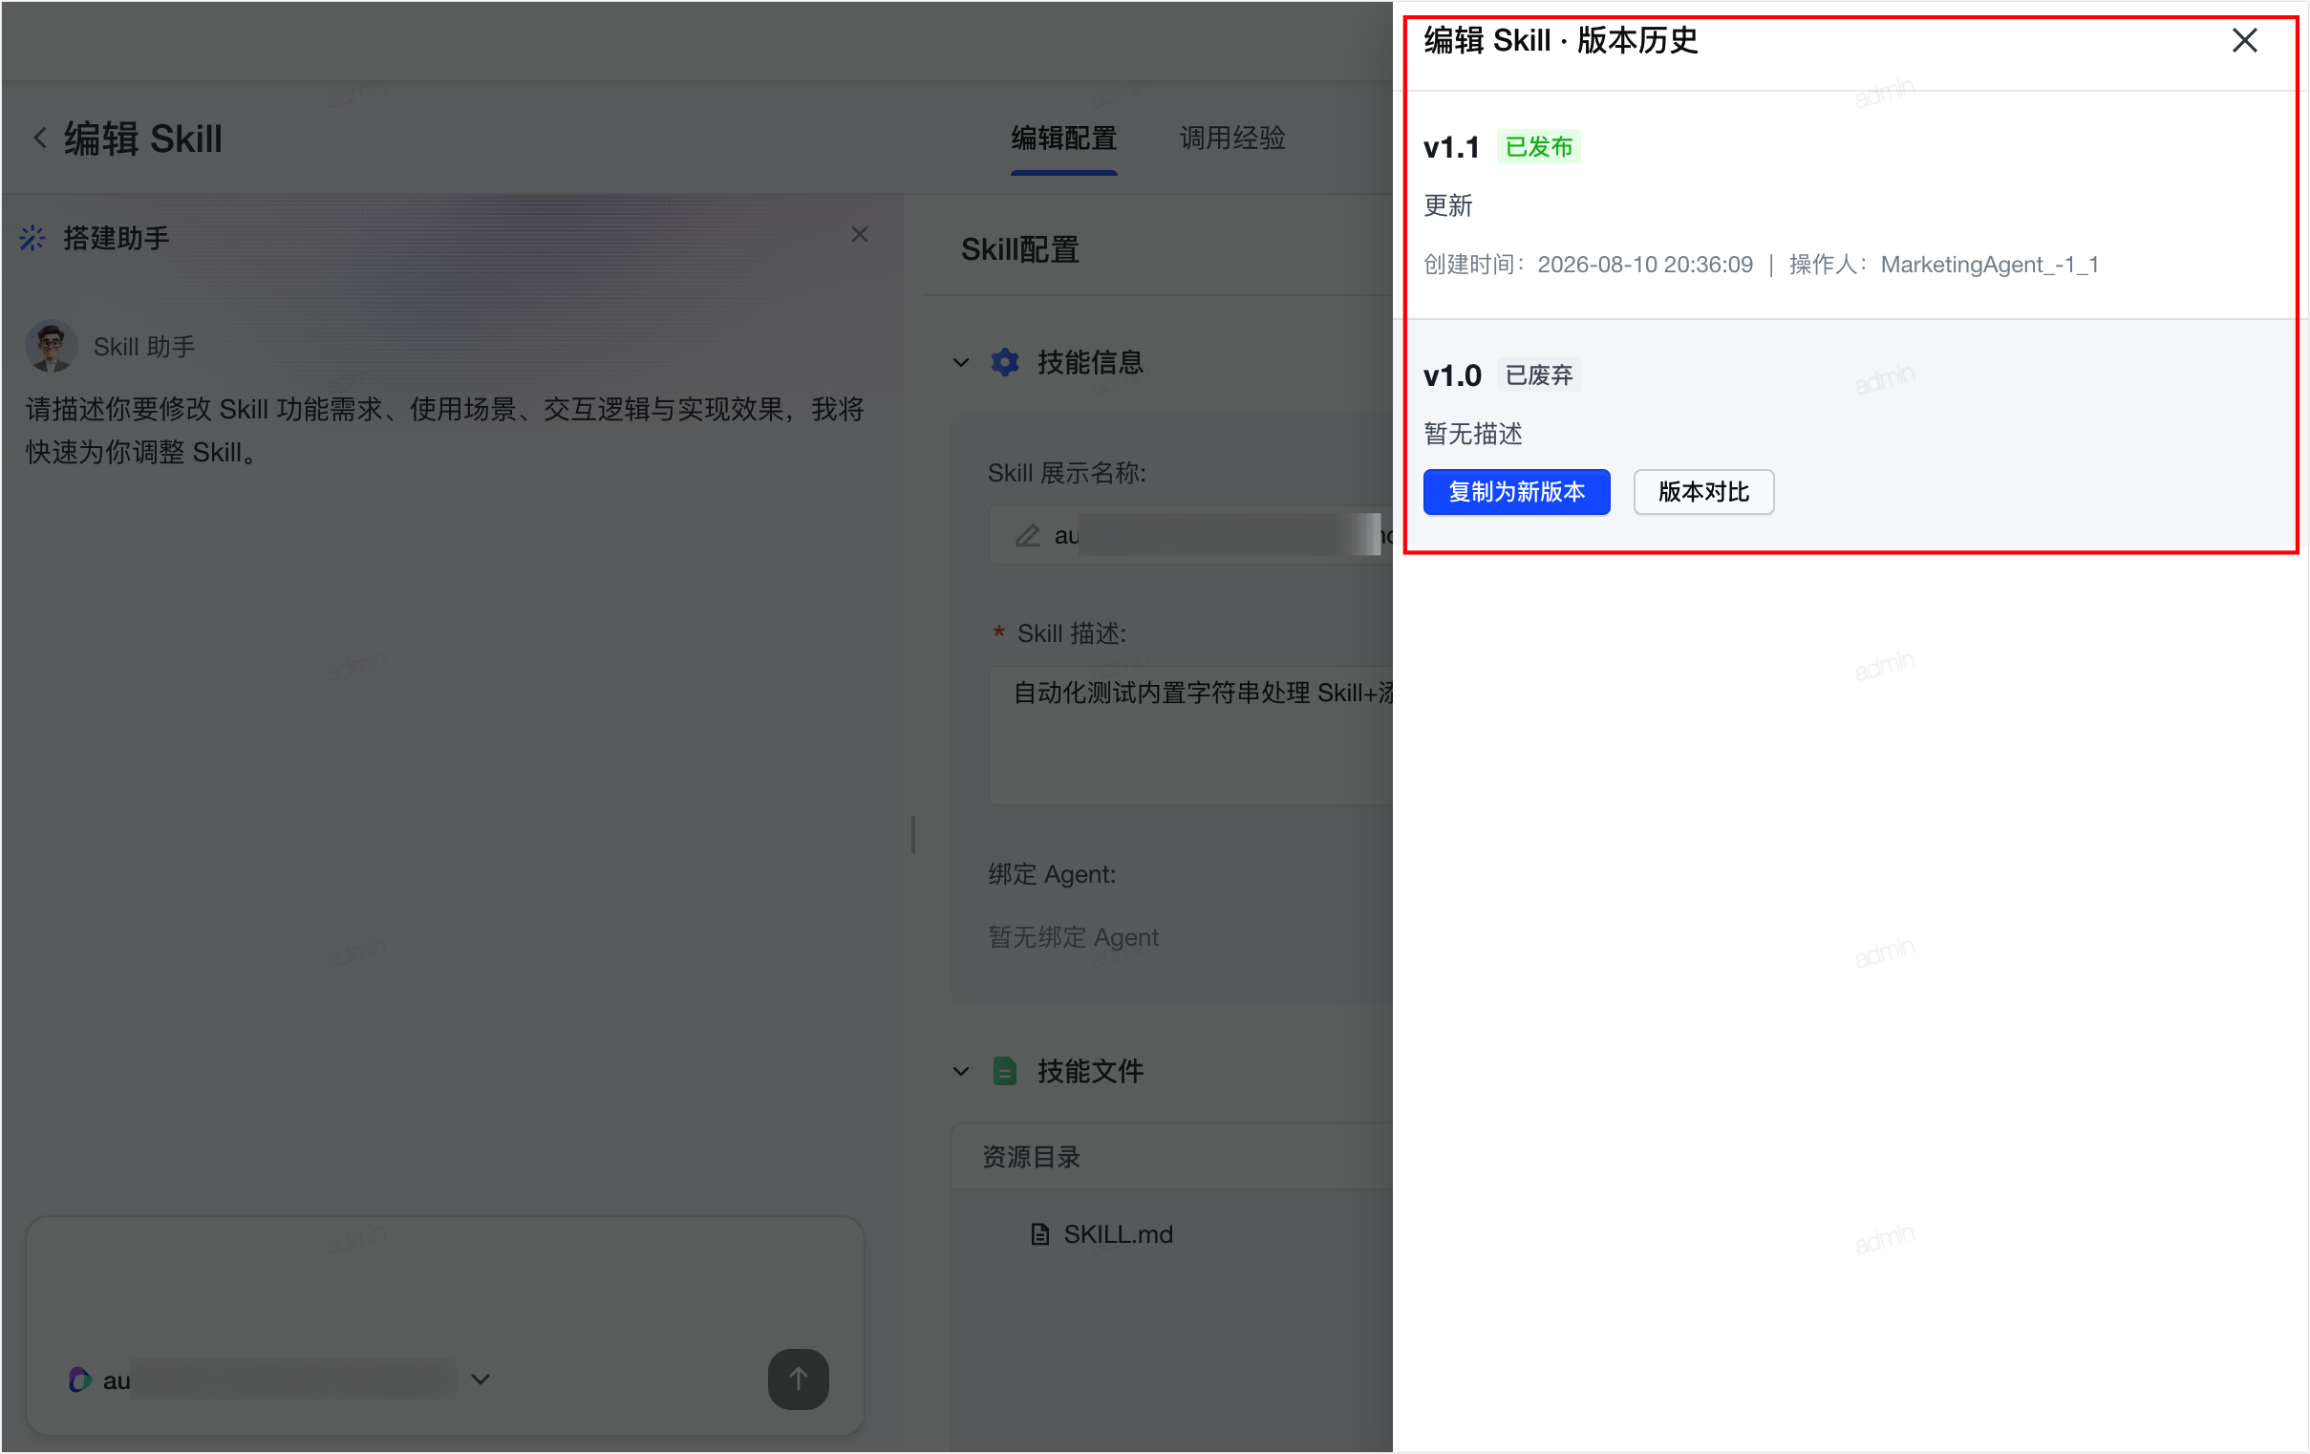This screenshot has height=1454, width=2310.
Task: Click the 资源目录 header
Action: coord(1031,1156)
